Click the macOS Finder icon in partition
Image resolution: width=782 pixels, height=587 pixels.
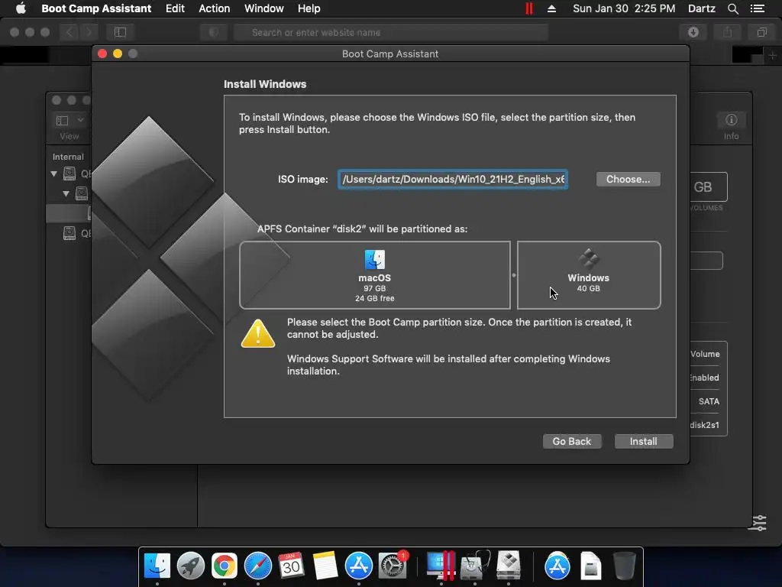[x=374, y=260]
